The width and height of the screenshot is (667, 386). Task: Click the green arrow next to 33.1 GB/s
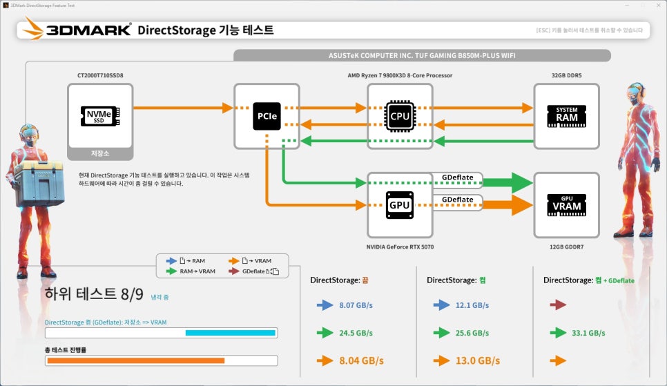558,333
